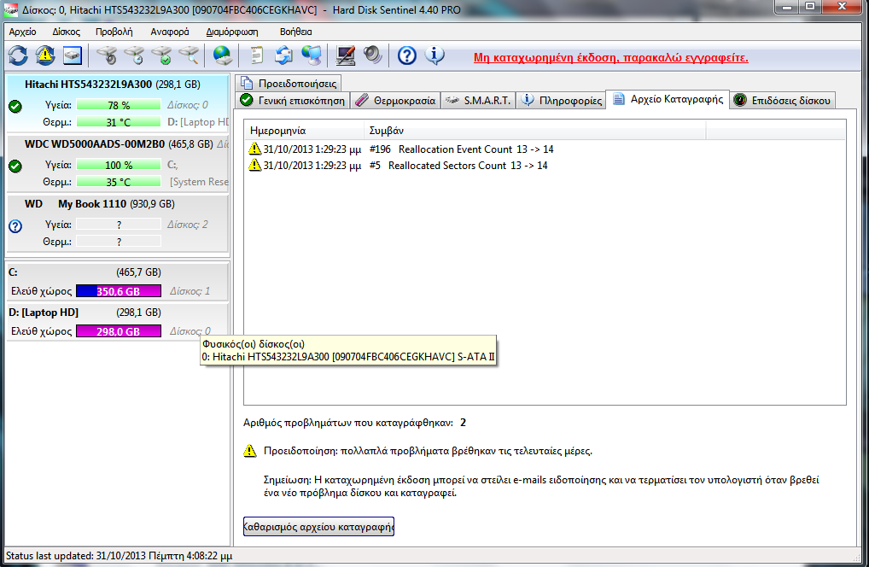Image resolution: width=869 pixels, height=567 pixels.
Task: Click the blue question mark help icon
Action: point(407,55)
